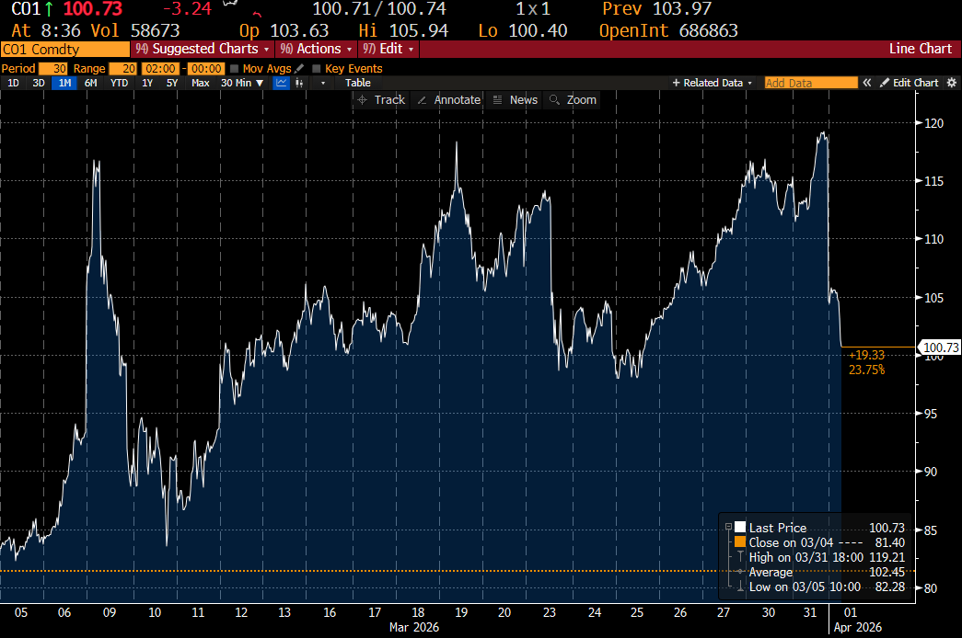This screenshot has height=638, width=962.
Task: Select the 1Y time range tab
Action: pos(147,83)
